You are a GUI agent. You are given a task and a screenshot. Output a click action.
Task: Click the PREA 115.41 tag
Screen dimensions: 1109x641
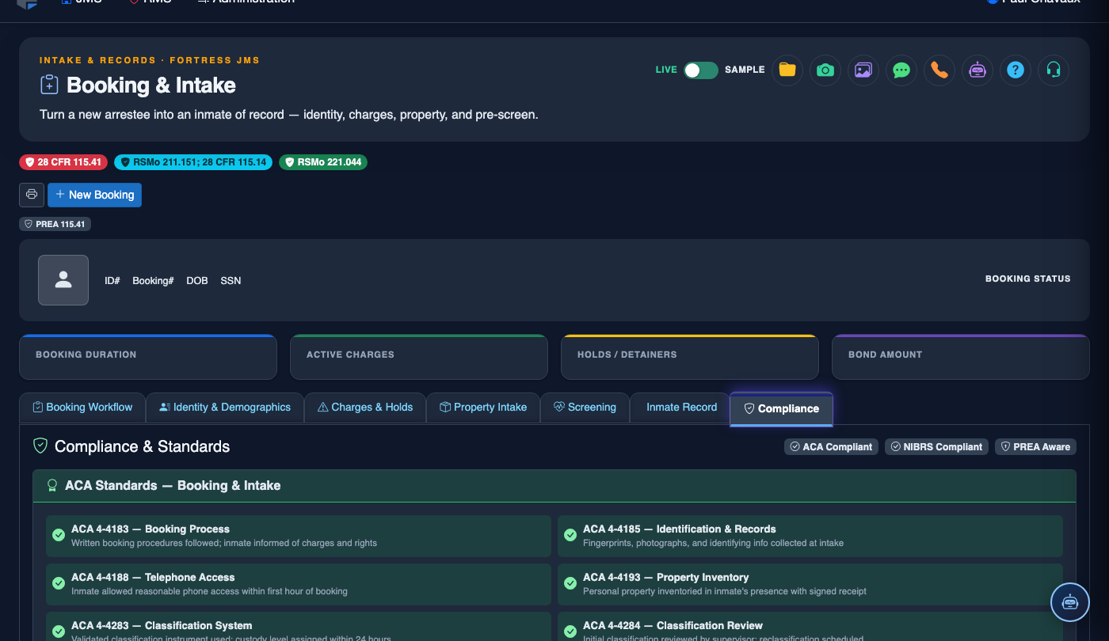click(55, 224)
